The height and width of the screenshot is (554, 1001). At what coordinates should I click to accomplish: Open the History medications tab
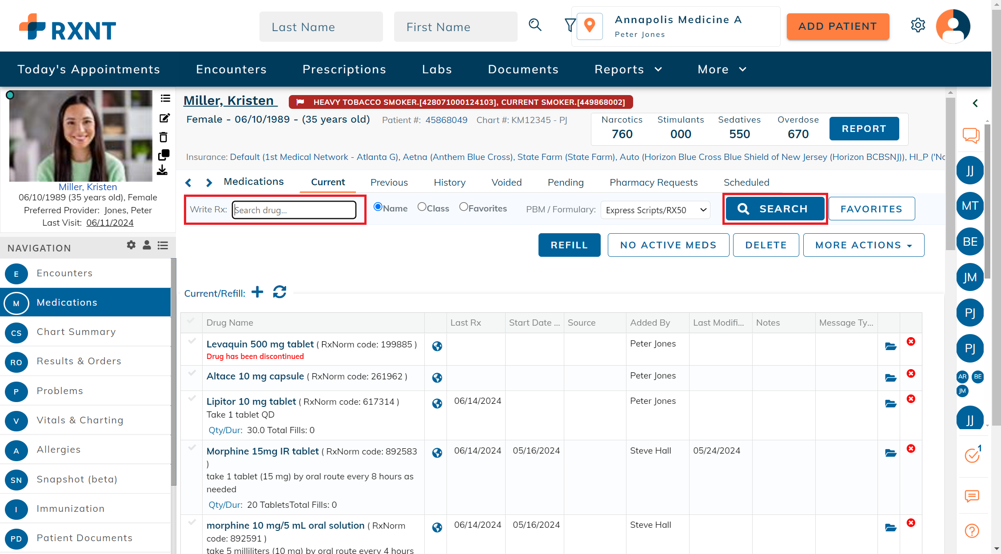pos(449,182)
